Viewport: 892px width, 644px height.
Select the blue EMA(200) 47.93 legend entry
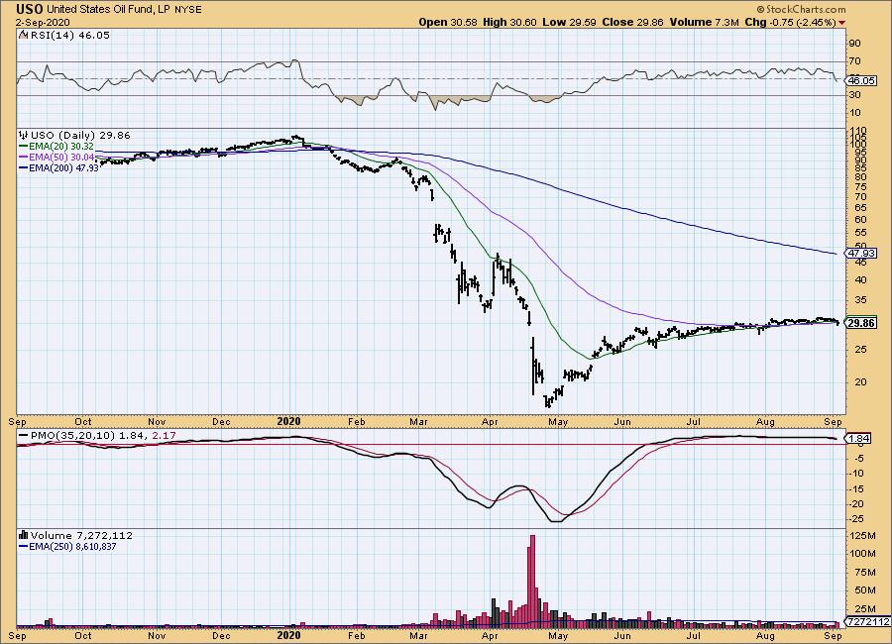click(x=58, y=167)
